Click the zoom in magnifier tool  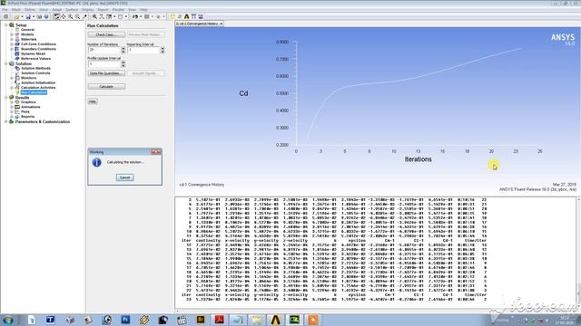[x=71, y=16]
